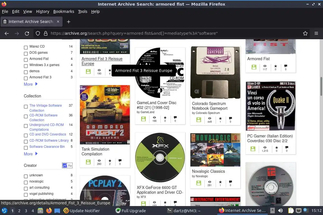Switch to the dartz@VM3 terminal window

pyautogui.click(x=184, y=211)
